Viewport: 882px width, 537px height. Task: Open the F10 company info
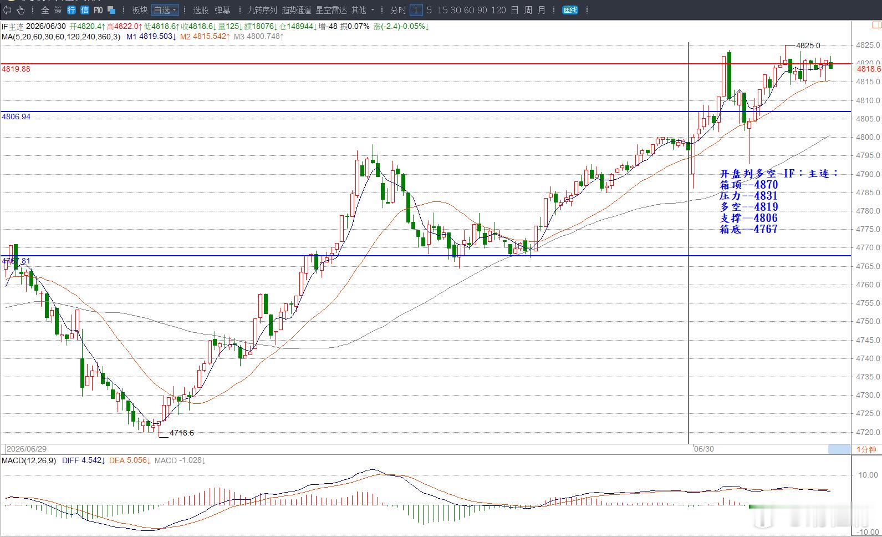click(98, 10)
